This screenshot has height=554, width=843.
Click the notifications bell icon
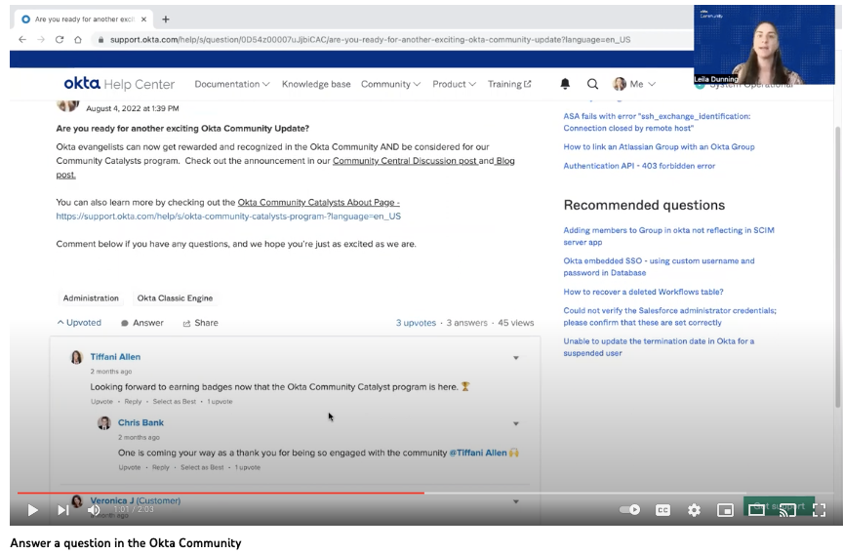coord(565,84)
